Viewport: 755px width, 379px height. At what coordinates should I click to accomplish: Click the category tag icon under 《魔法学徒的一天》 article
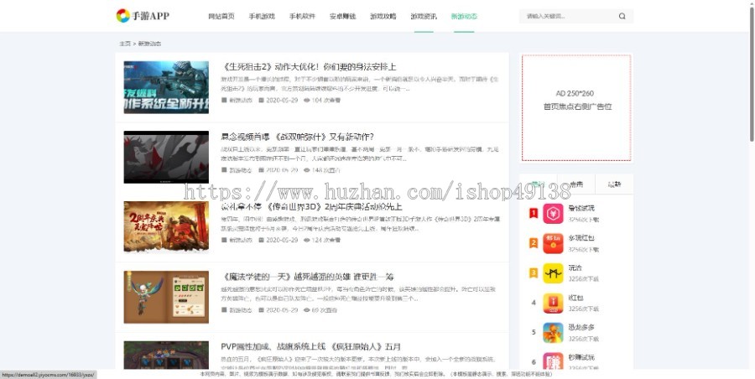click(x=224, y=310)
